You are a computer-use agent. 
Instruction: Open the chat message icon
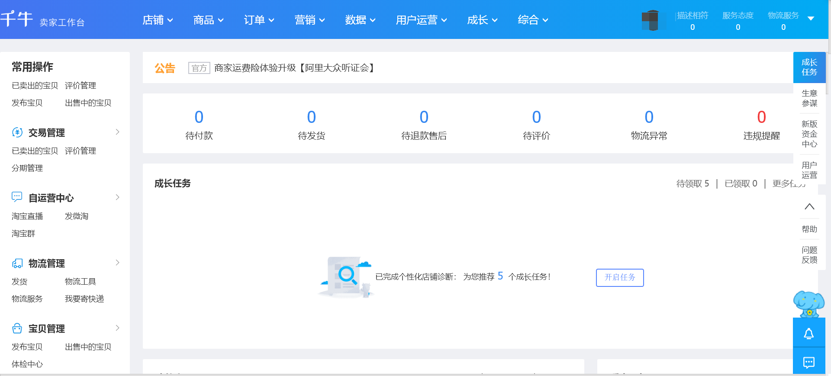tap(809, 362)
